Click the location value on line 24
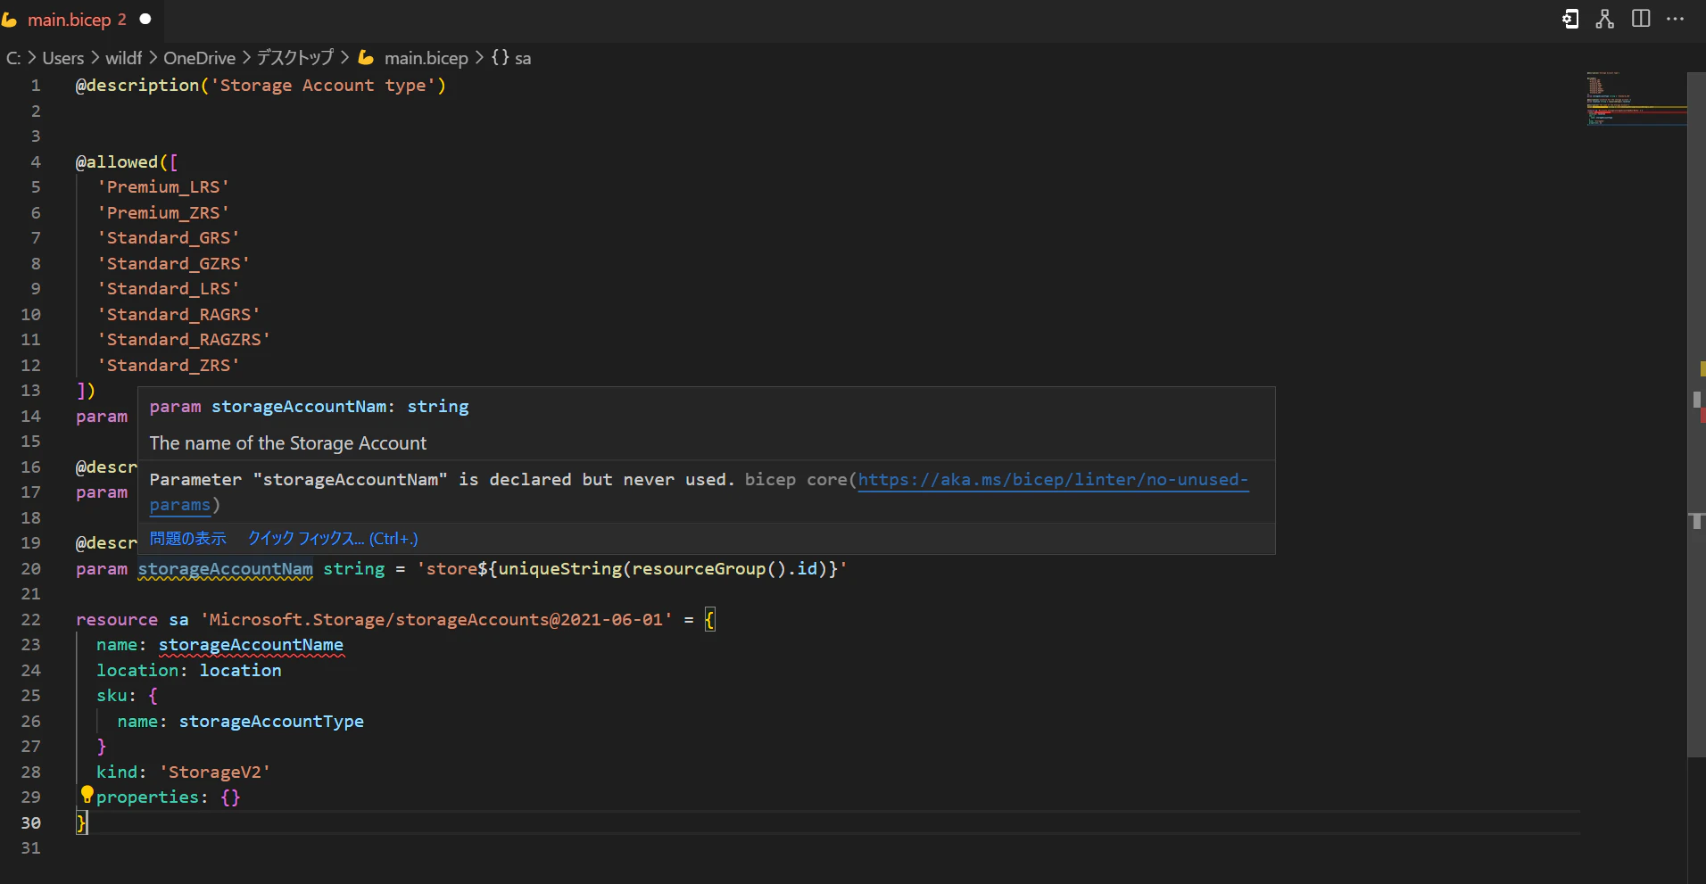 241,671
